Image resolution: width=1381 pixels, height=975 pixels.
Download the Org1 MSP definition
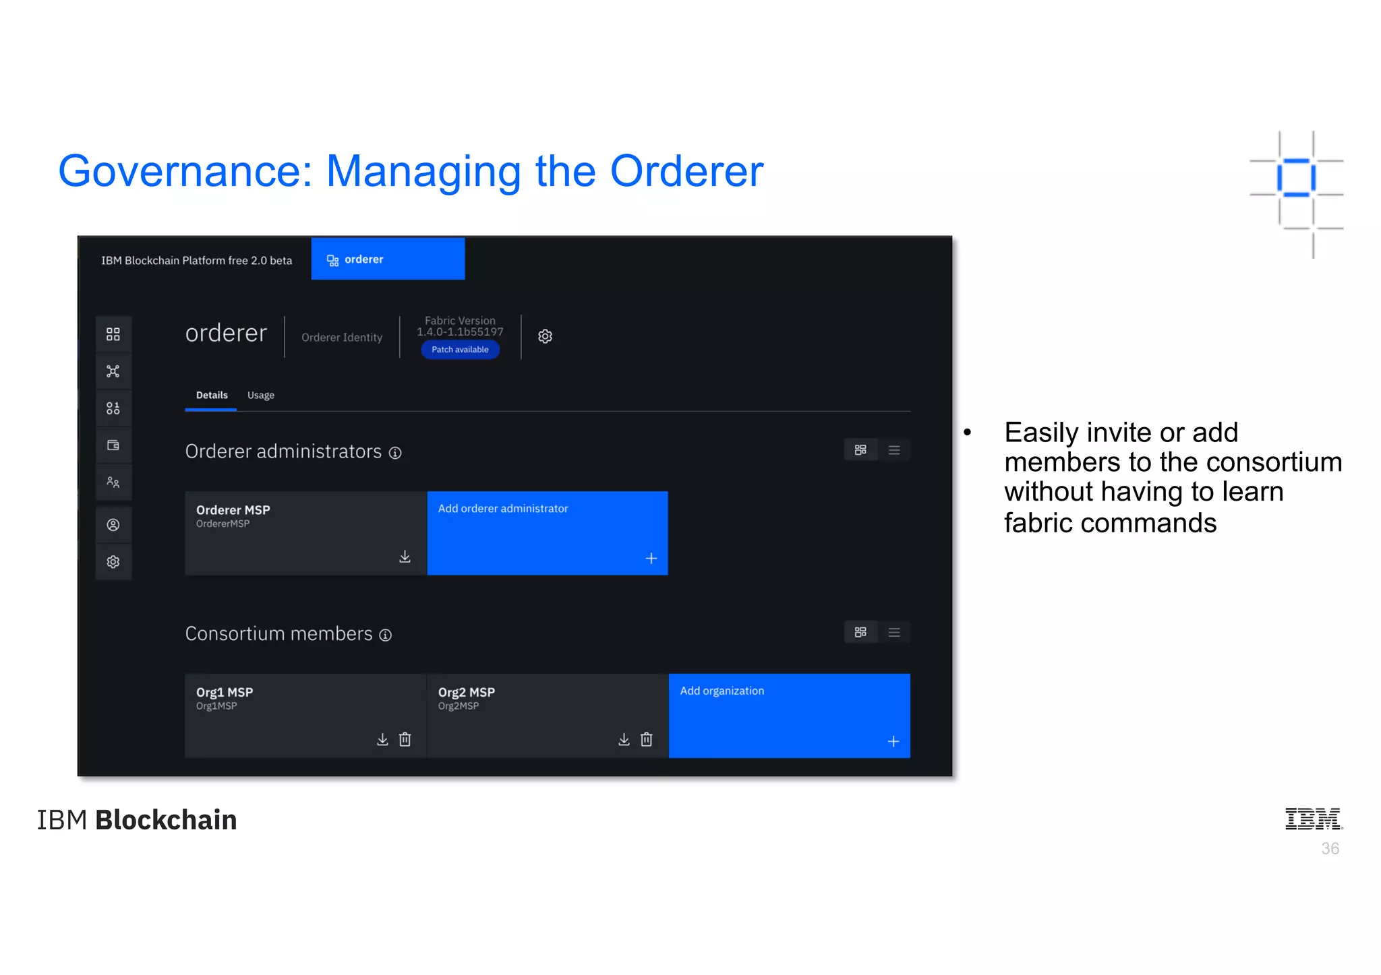(382, 739)
